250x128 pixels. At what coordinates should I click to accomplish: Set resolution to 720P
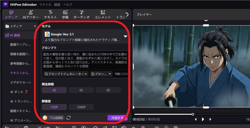coord(54,107)
